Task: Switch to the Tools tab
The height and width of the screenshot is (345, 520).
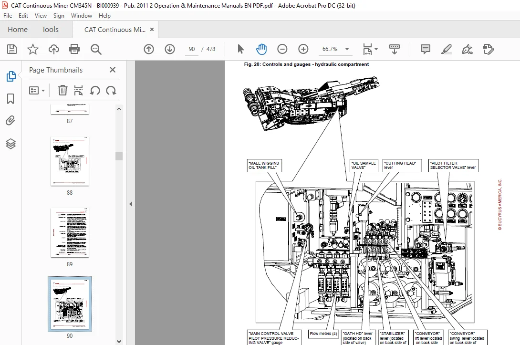Action: pyautogui.click(x=50, y=30)
